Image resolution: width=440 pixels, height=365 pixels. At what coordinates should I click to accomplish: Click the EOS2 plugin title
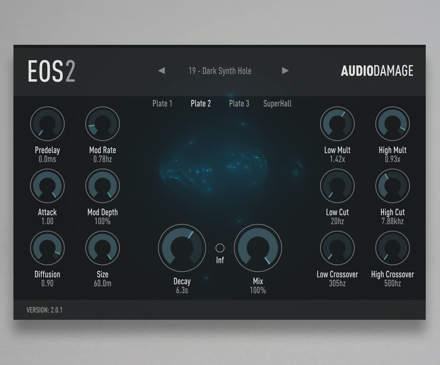52,71
